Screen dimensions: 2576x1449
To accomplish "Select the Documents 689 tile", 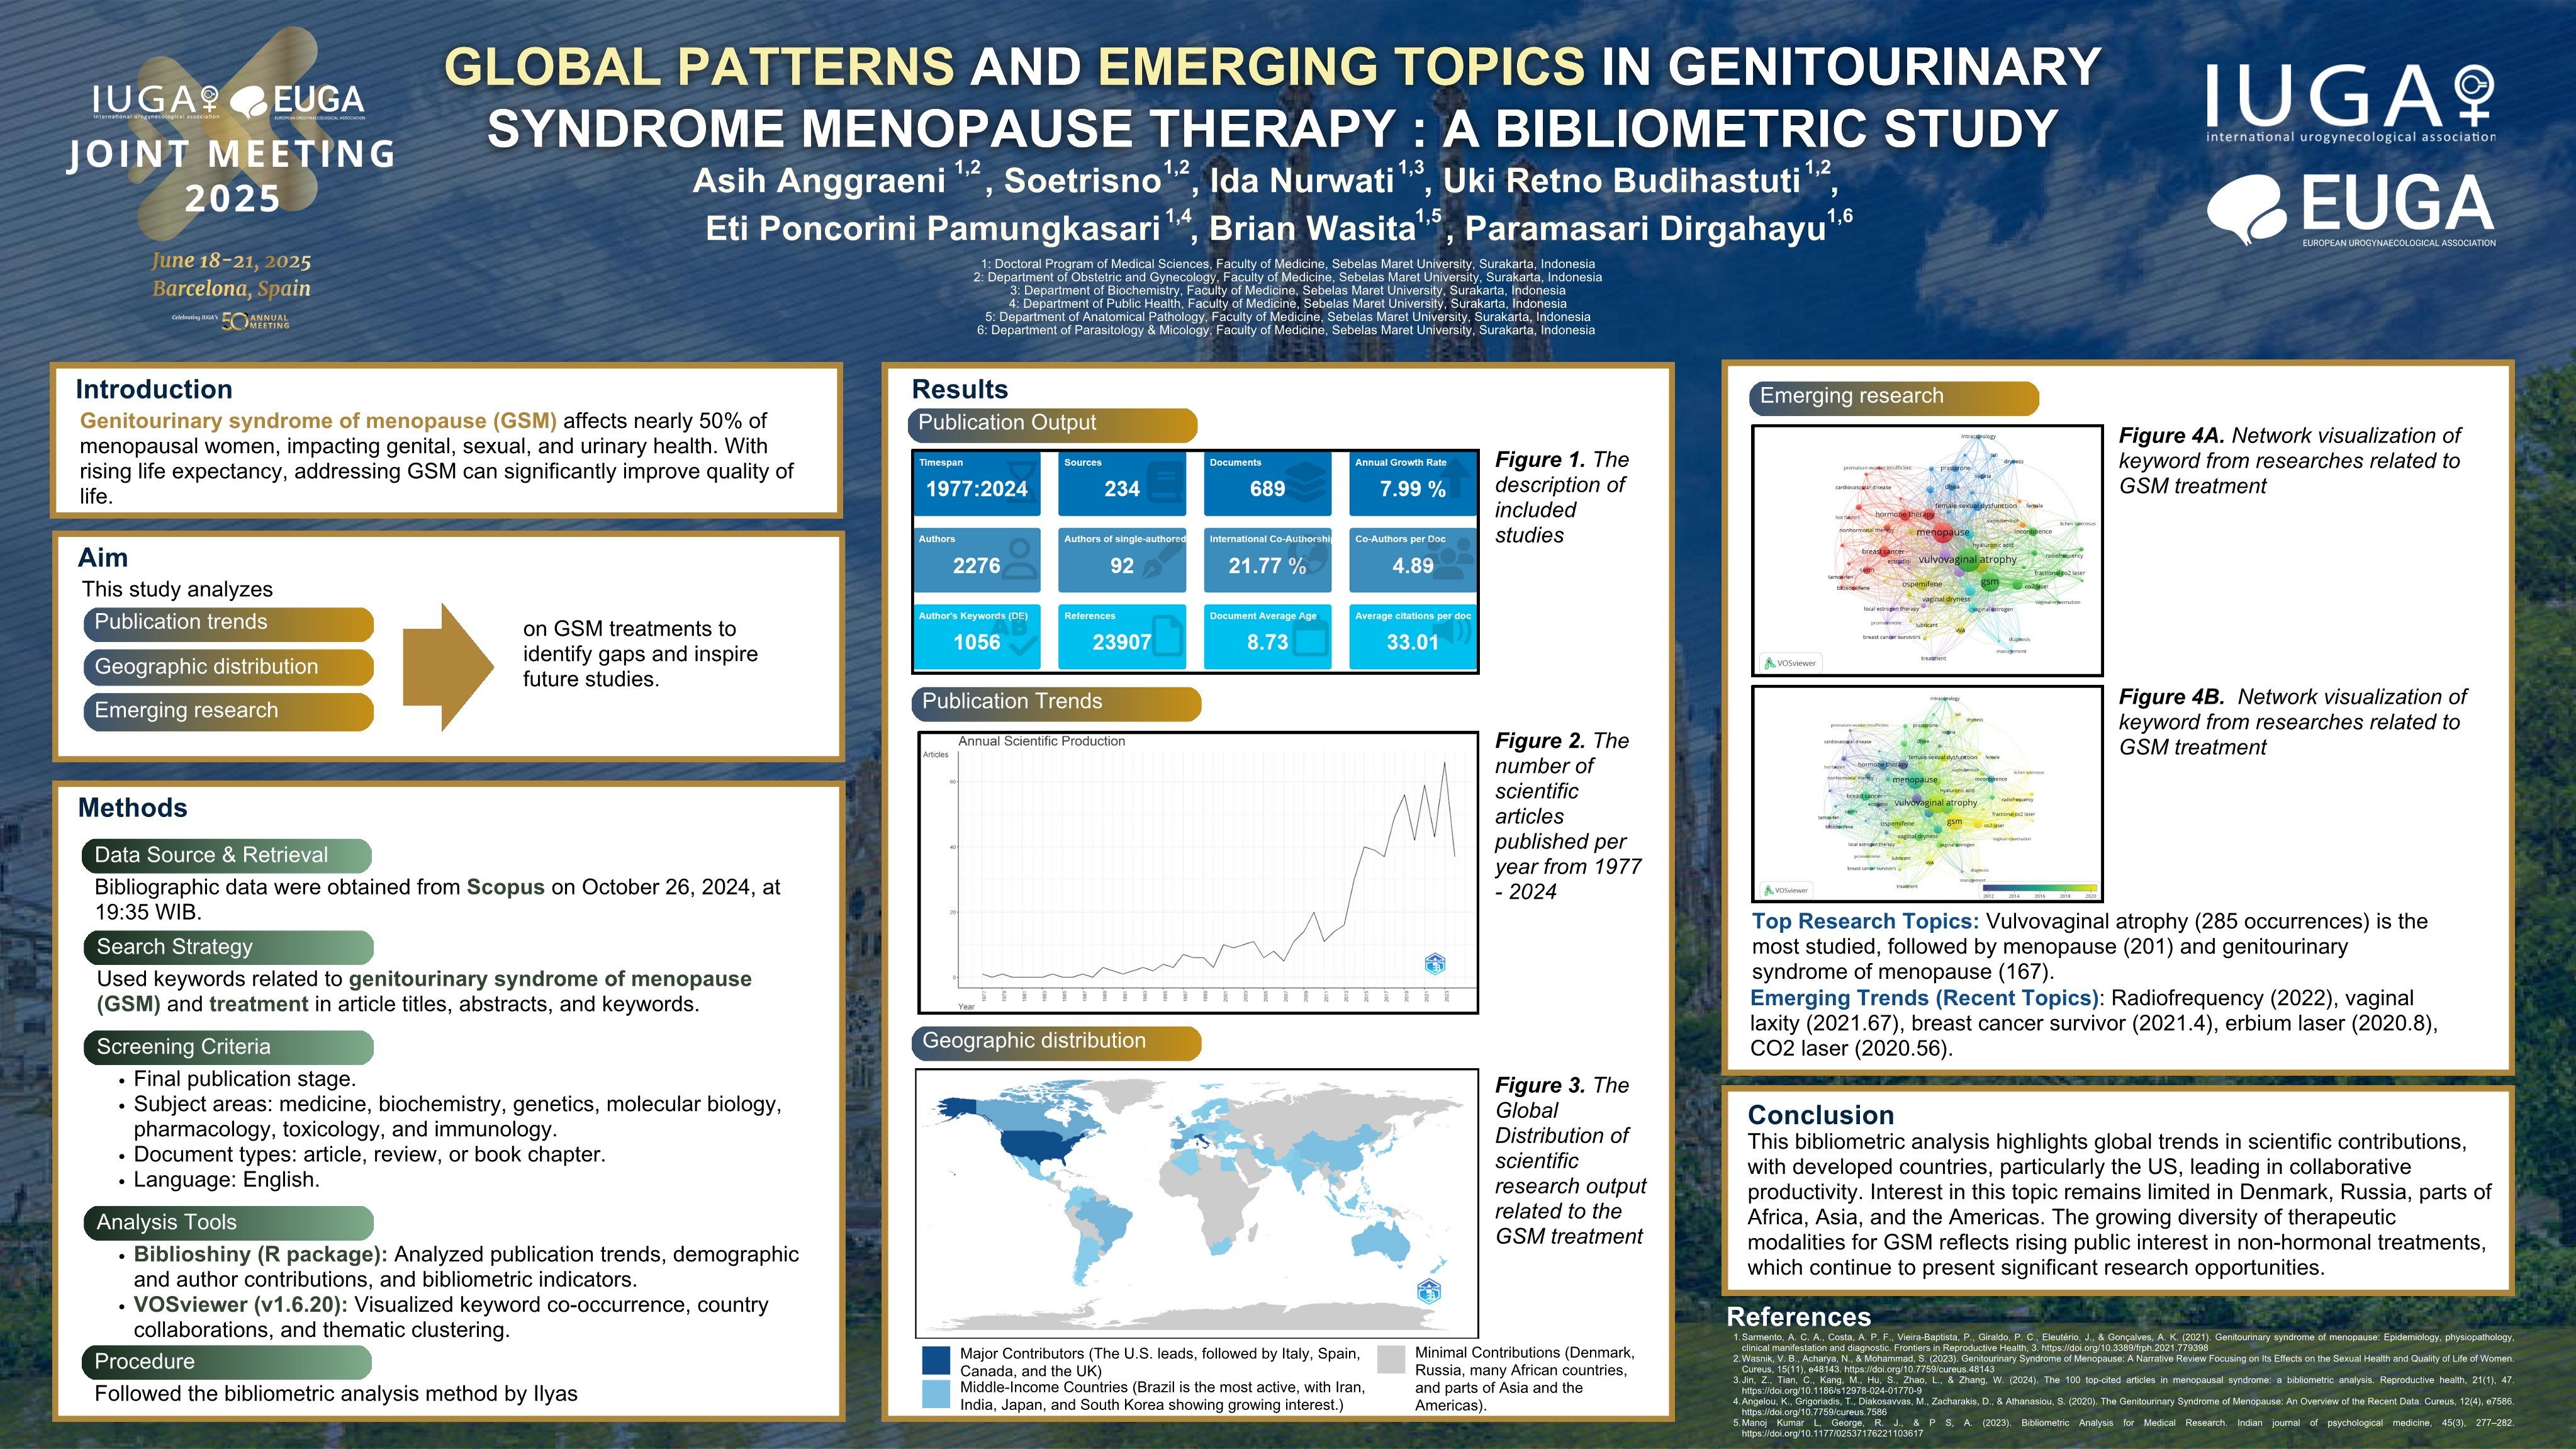I will 1267,483.
